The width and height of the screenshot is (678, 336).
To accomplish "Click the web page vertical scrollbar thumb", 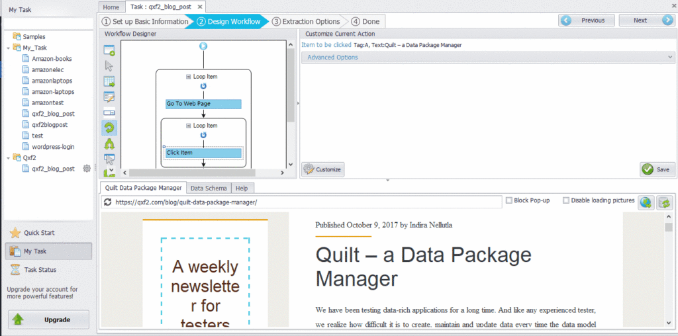I will click(669, 227).
